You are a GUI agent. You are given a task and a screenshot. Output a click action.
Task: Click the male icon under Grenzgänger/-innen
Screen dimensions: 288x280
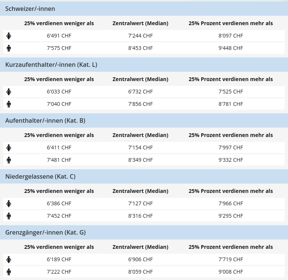[9, 272]
